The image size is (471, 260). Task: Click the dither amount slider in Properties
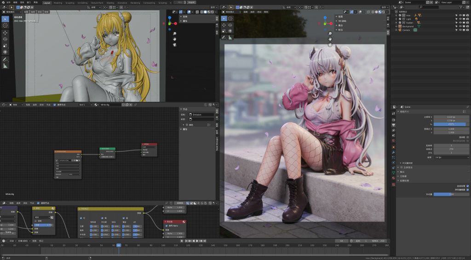[451, 194]
